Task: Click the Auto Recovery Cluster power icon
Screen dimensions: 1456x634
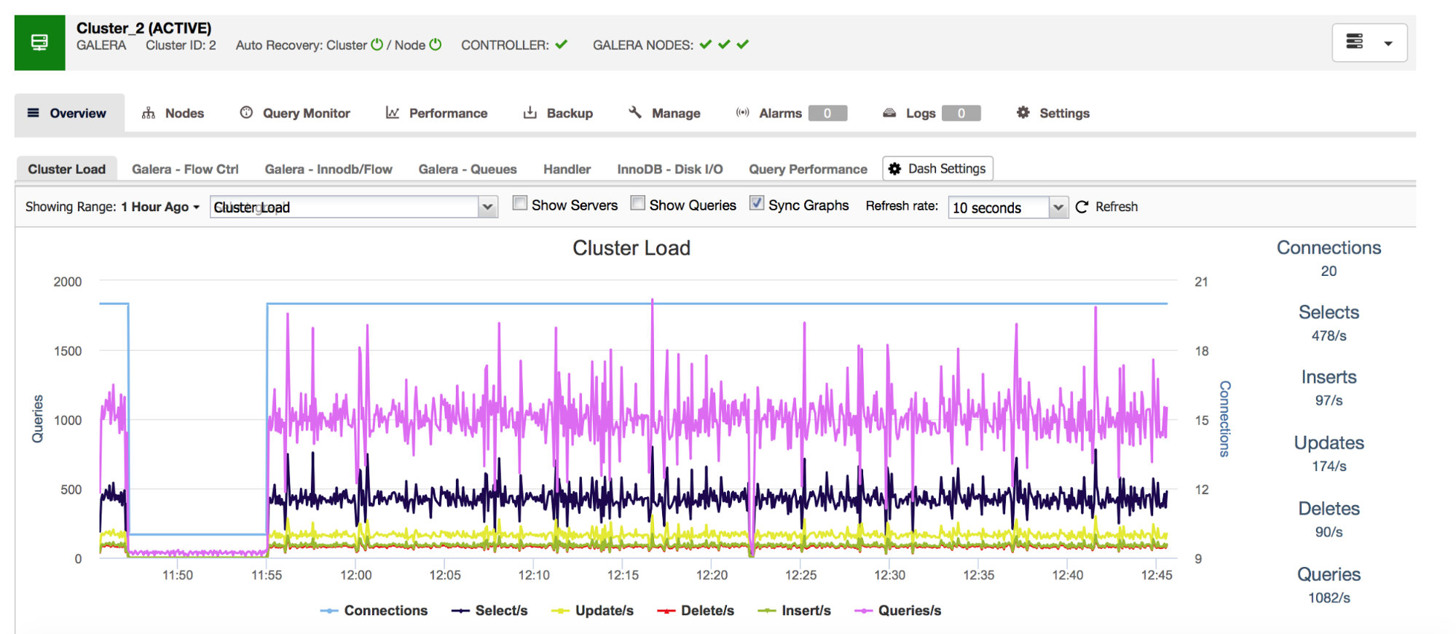Action: click(x=377, y=44)
